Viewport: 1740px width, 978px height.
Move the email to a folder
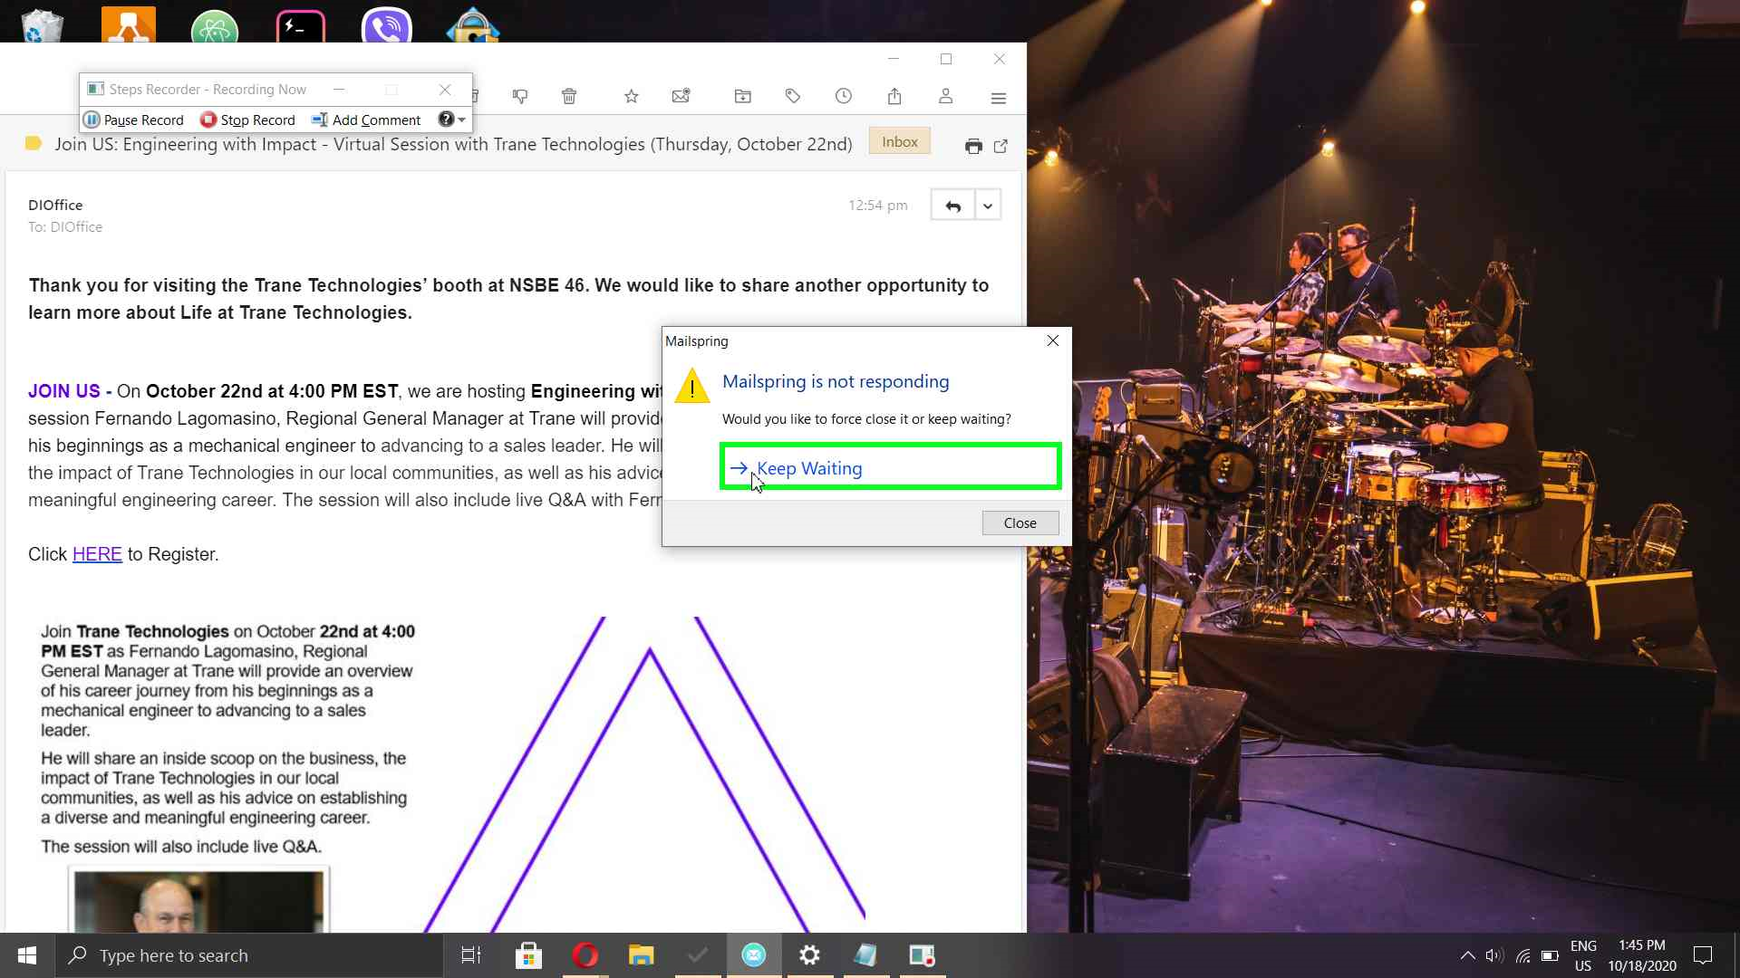(743, 96)
